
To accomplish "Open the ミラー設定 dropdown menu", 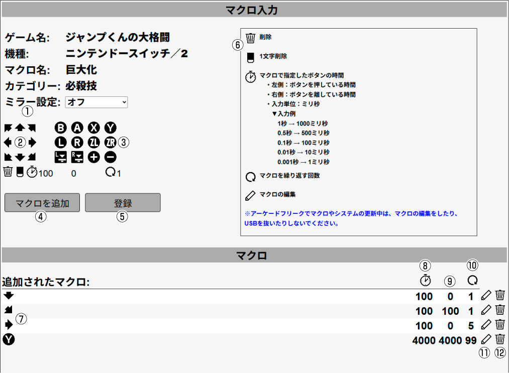I will coord(96,102).
